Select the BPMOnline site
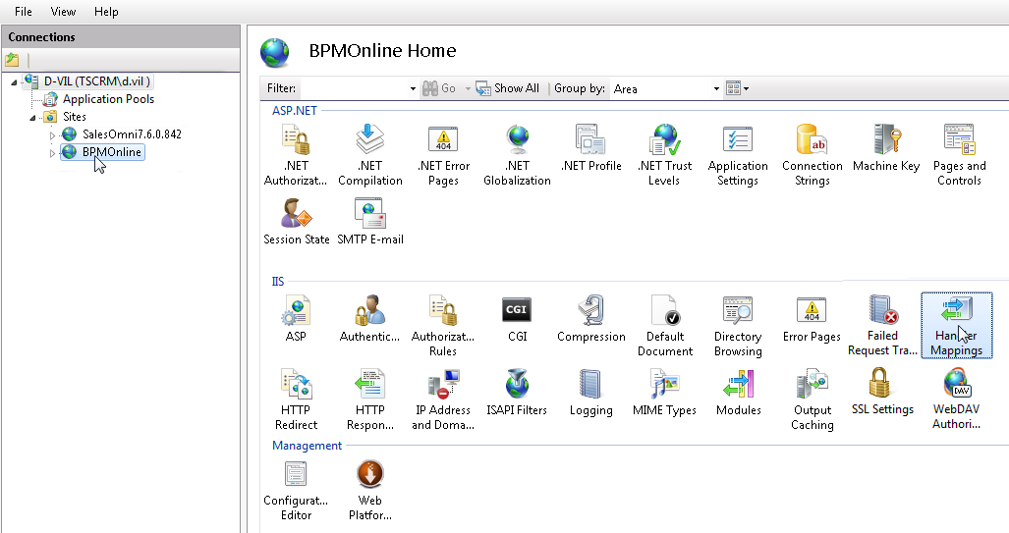The height and width of the screenshot is (533, 1009). [111, 152]
